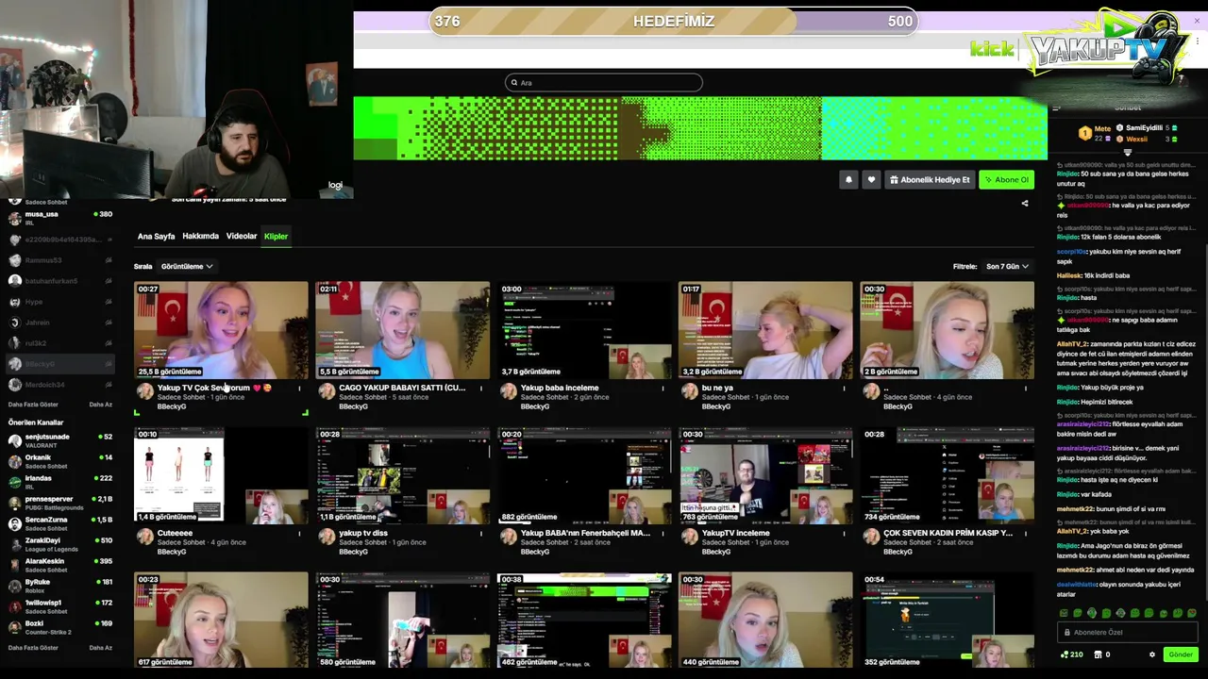The height and width of the screenshot is (679, 1208).
Task: Expand the leaderboard arrow under Wexsii
Action: tap(1127, 152)
